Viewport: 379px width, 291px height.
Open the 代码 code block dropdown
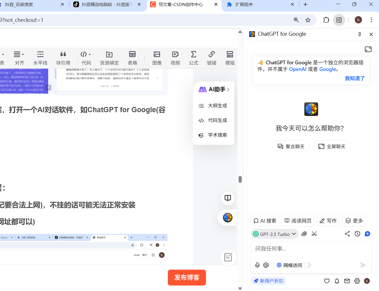(x=86, y=58)
